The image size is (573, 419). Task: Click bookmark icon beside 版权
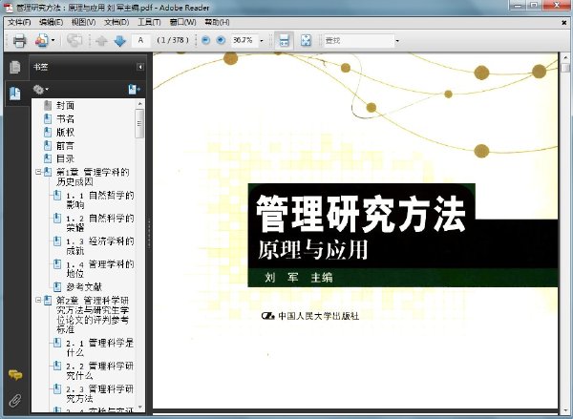tap(48, 132)
